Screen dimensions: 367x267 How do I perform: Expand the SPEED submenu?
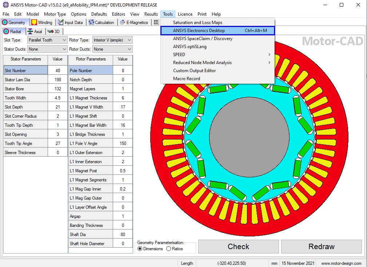[x=218, y=55]
